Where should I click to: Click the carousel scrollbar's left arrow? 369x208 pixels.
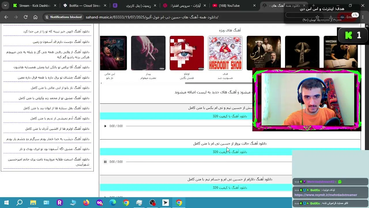pos(101,83)
